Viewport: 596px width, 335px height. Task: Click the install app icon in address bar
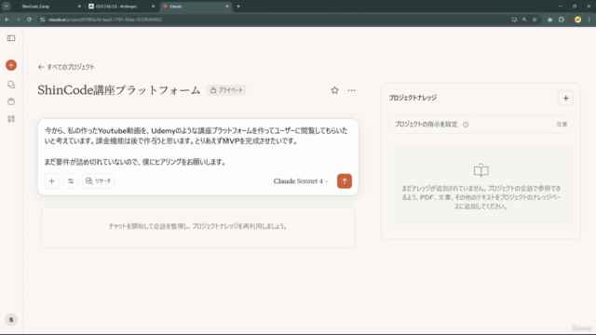[514, 20]
